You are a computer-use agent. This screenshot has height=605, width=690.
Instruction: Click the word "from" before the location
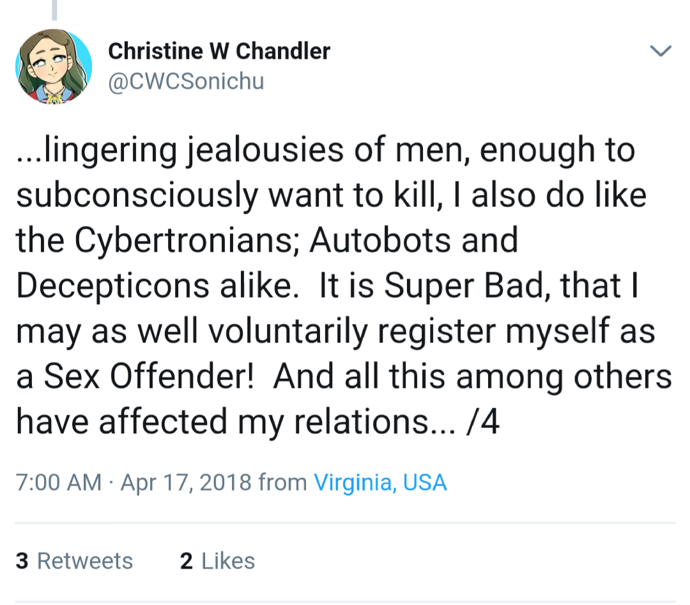282,482
